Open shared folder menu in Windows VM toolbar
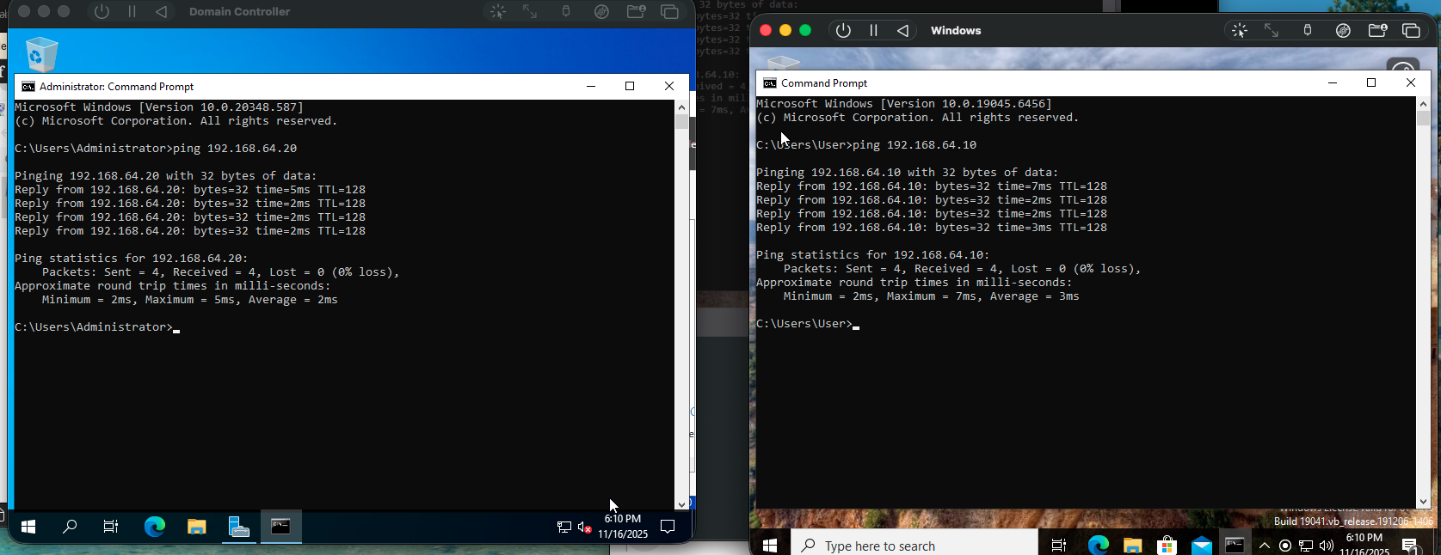This screenshot has height=555, width=1441. pyautogui.click(x=1377, y=30)
